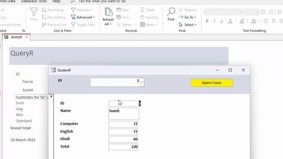This screenshot has width=283, height=159.
Task: Click the Tell me what you want search box
Action: tap(102, 1)
